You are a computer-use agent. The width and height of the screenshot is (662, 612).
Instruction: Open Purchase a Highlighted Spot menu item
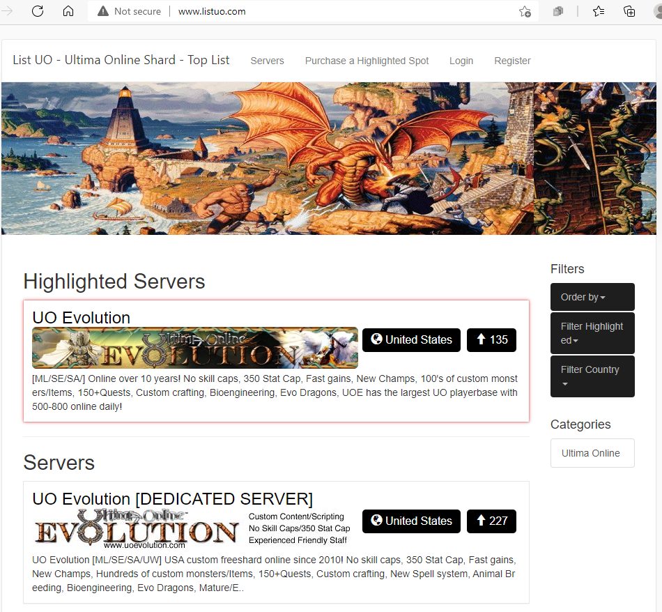click(x=367, y=61)
